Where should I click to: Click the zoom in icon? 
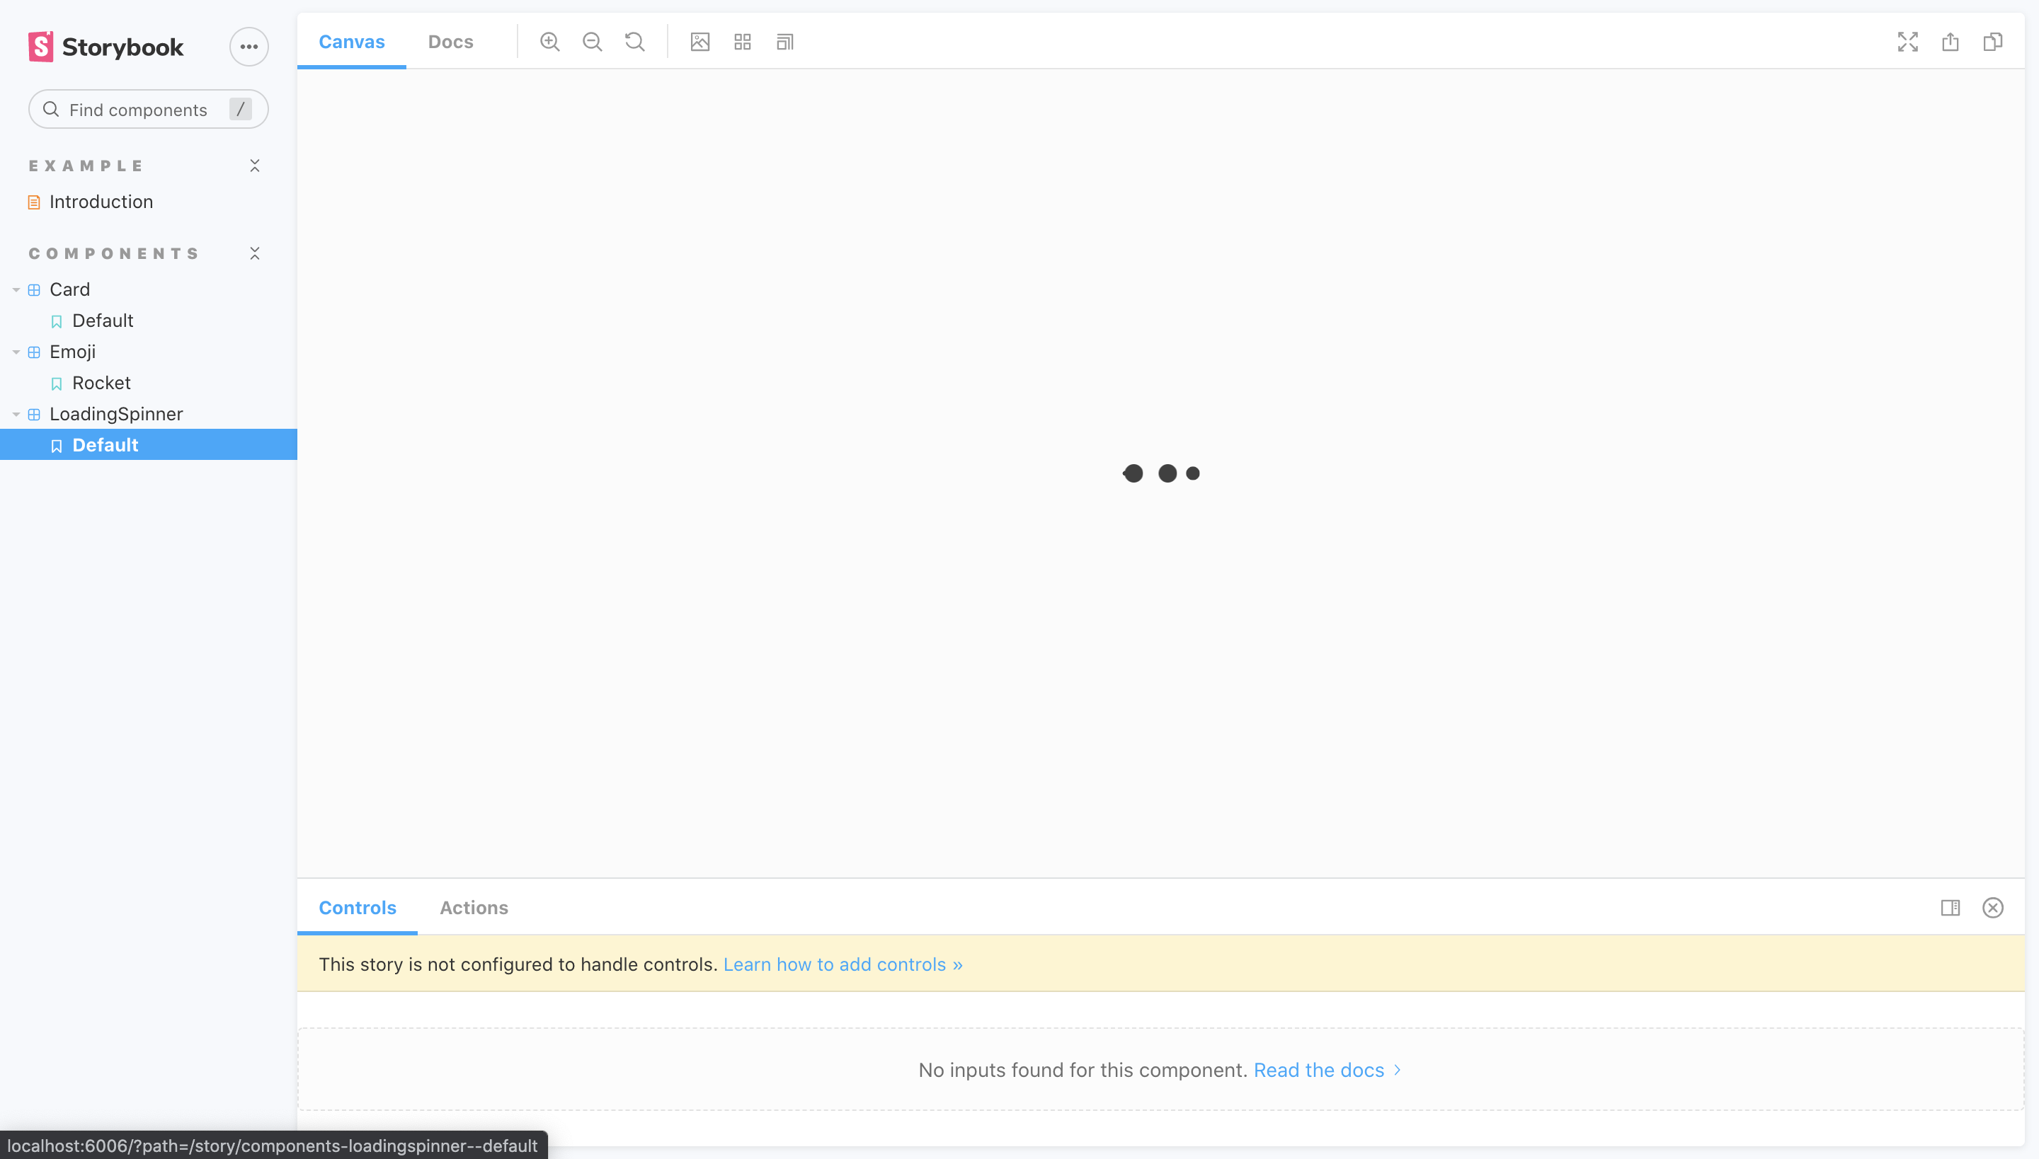[549, 42]
